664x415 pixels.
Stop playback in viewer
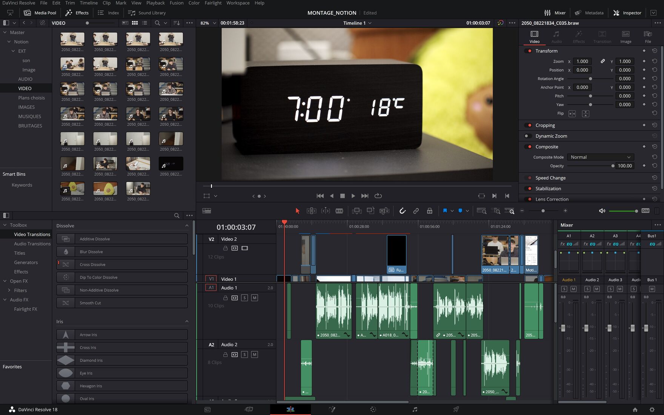coord(343,196)
